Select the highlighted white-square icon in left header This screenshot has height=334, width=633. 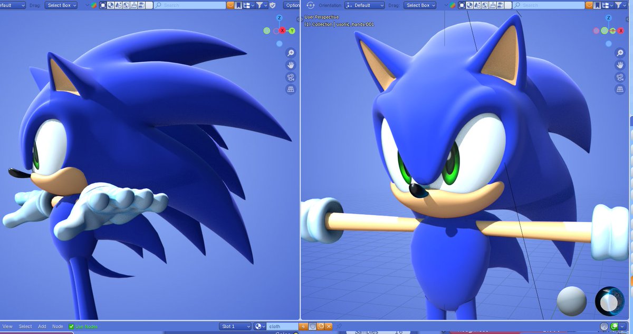[x=103, y=5]
